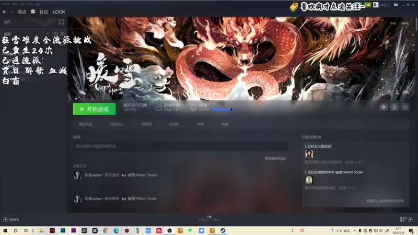Image resolution: width=418 pixels, height=235 pixels.
Task: Open 暖雪 Warm Snow link in 现在拥有 entry
Action: [142, 198]
